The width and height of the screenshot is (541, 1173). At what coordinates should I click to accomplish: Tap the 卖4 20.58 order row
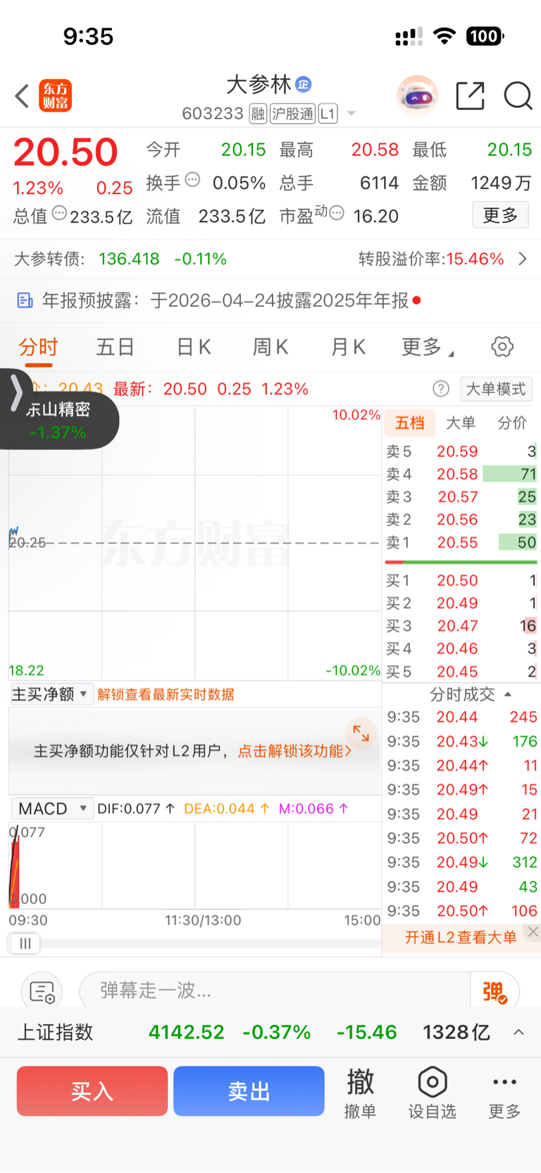pos(461,474)
